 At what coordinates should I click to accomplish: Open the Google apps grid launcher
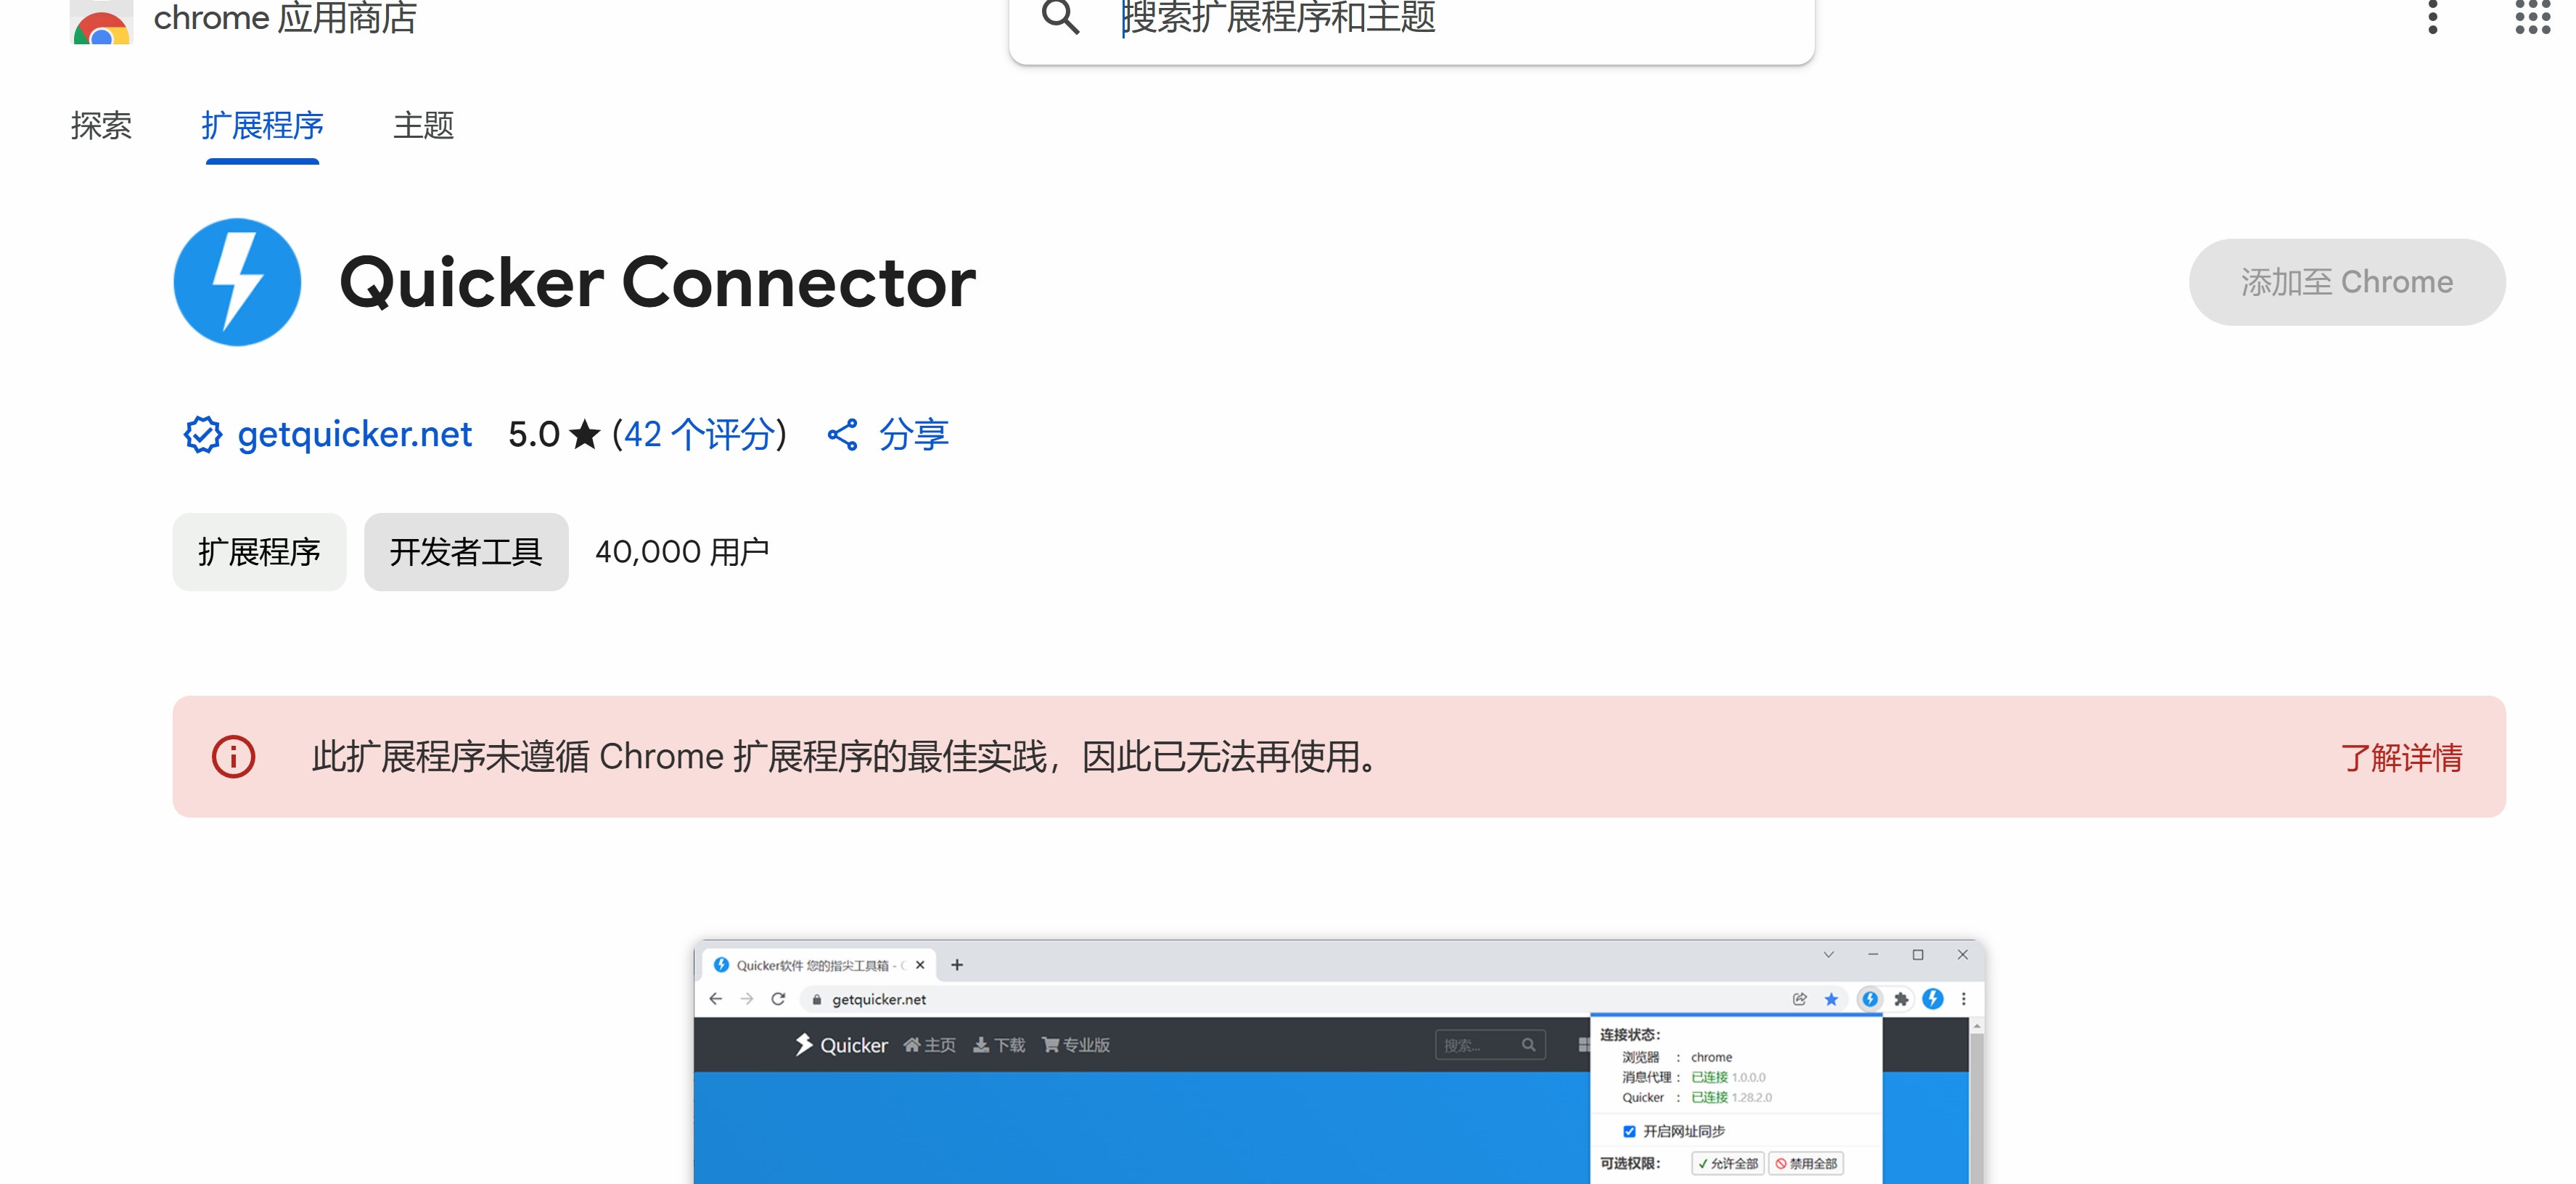2533,17
